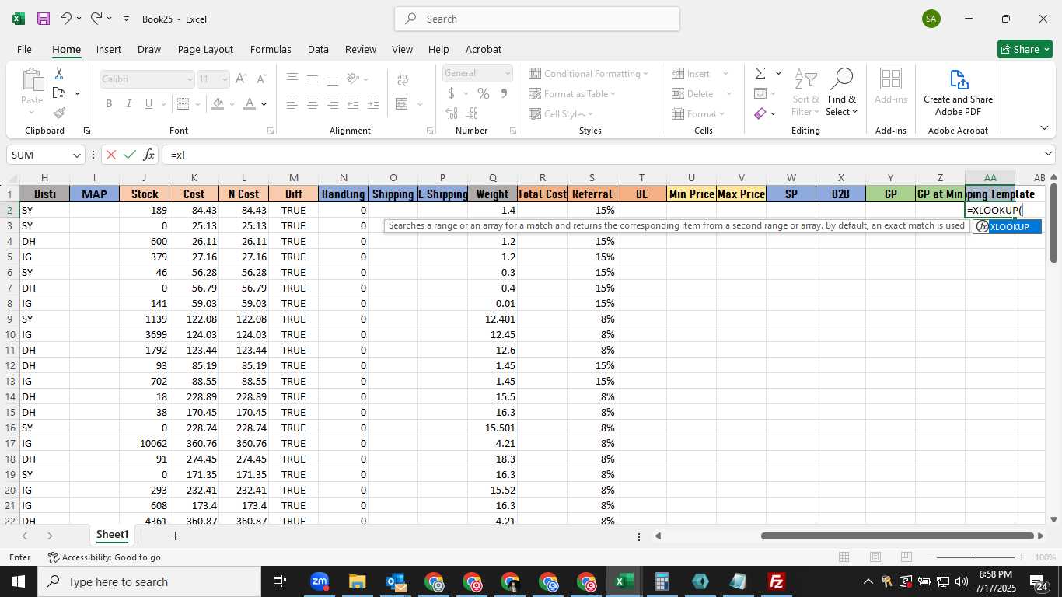Click the Add-ins icon

point(890,86)
